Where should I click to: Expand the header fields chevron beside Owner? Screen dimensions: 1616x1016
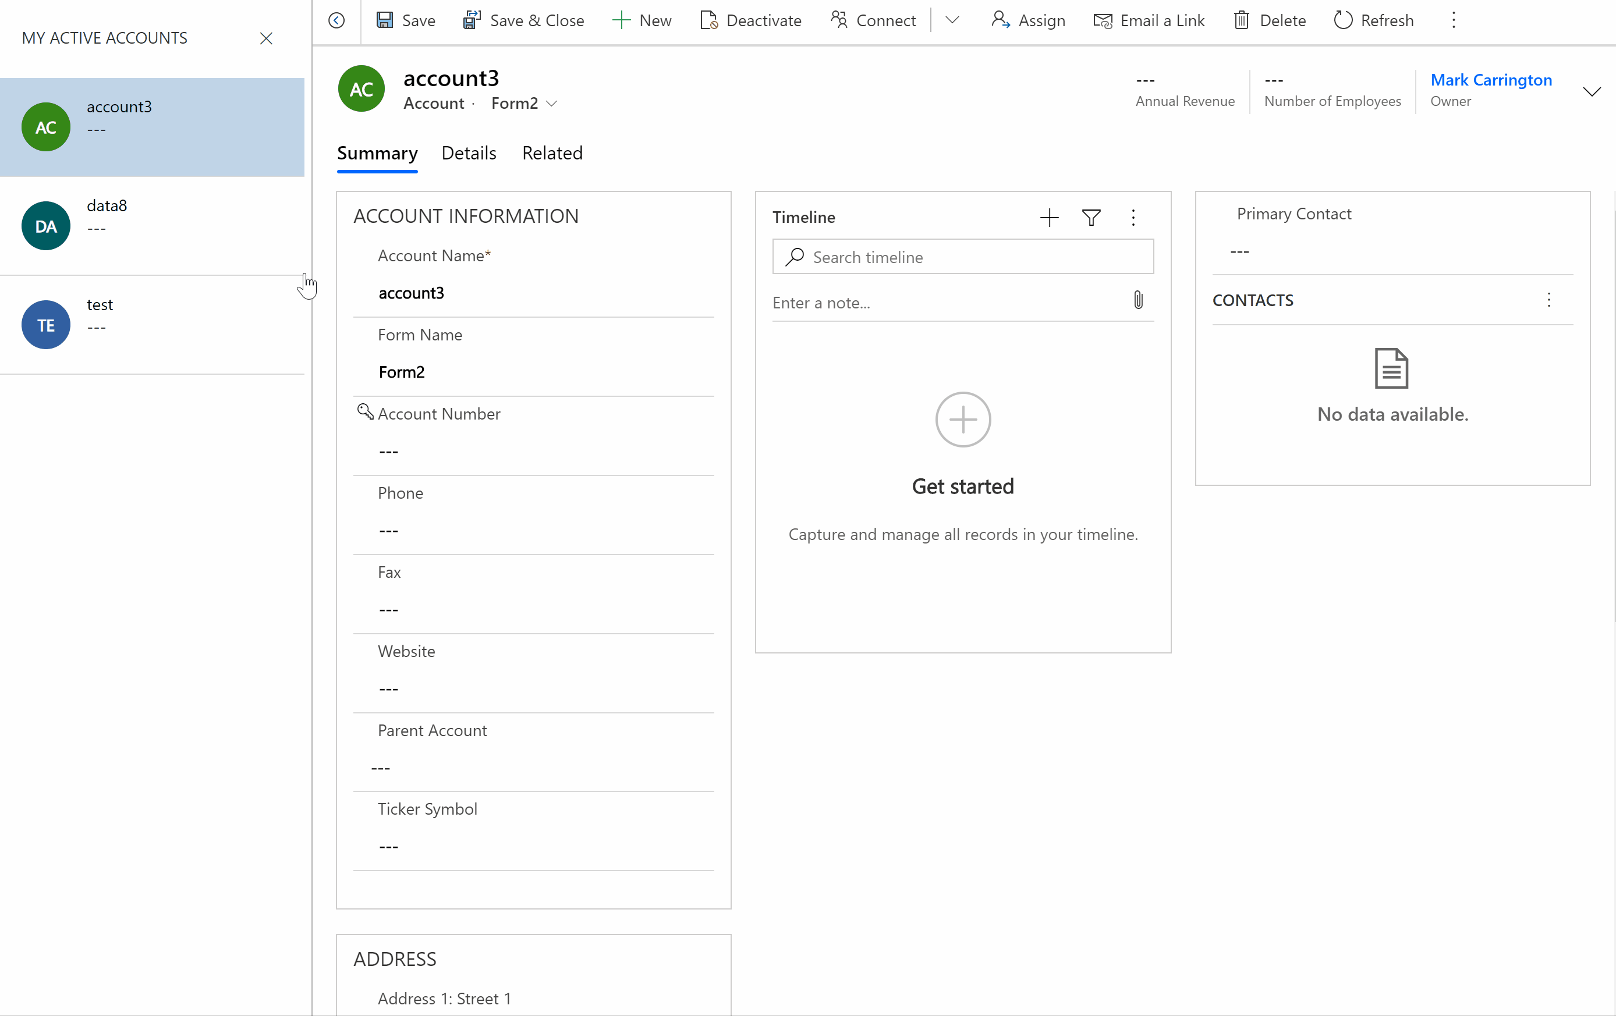click(1591, 91)
